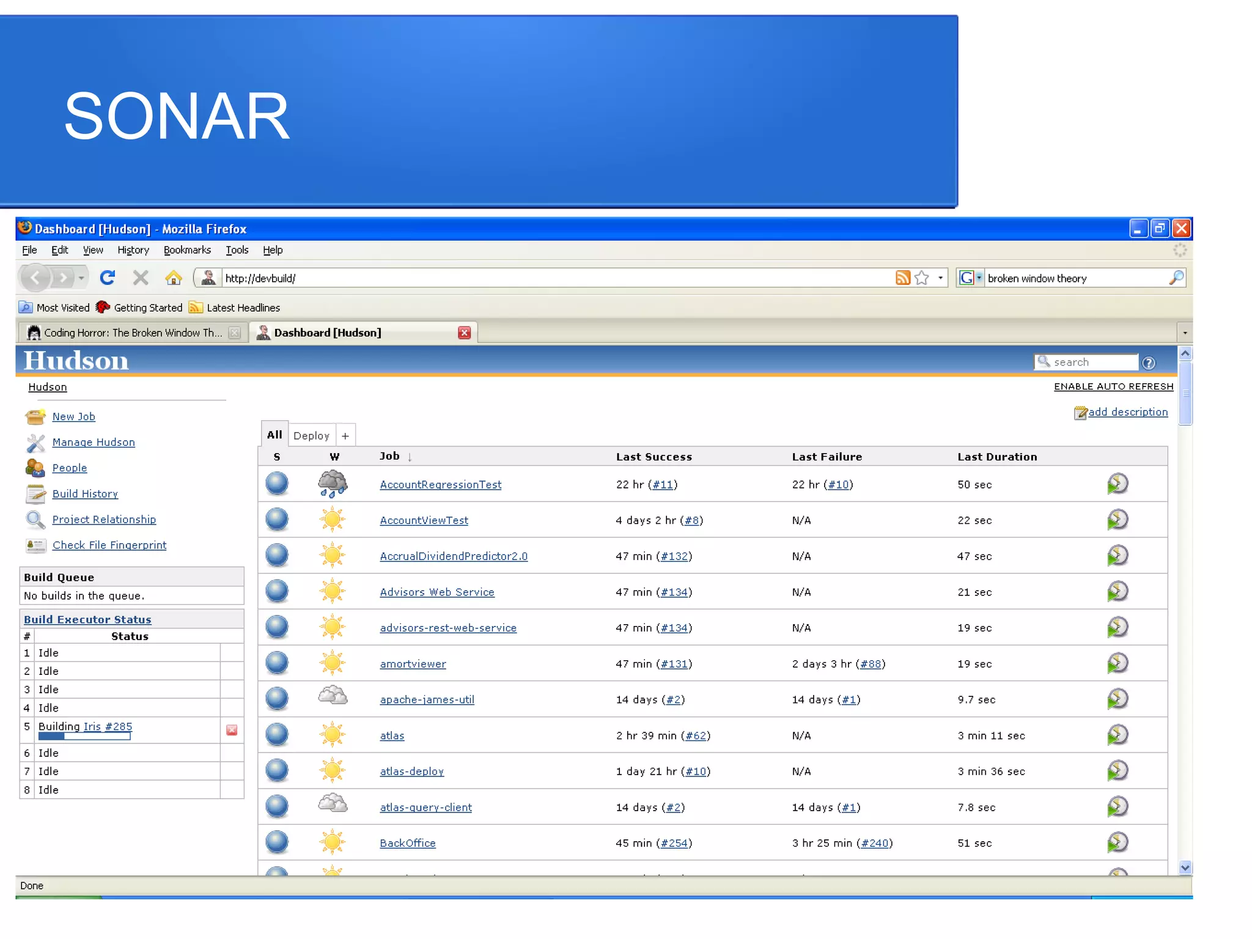Click the schedule build icon for atlas-deploy

tap(1117, 771)
